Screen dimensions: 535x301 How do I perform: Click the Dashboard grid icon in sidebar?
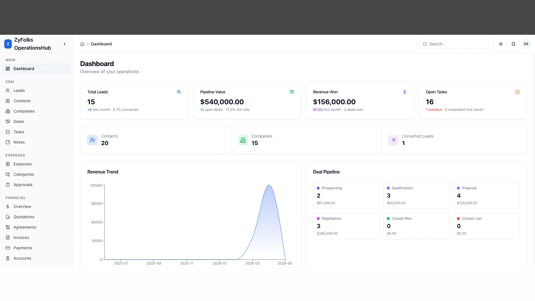8,69
